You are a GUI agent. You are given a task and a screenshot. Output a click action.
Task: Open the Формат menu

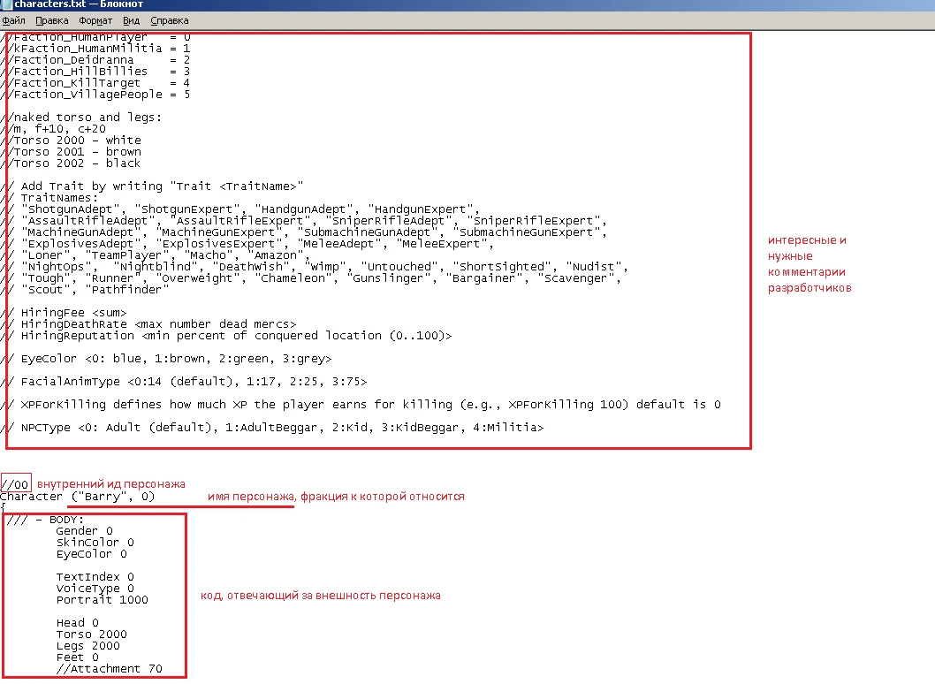tap(95, 21)
